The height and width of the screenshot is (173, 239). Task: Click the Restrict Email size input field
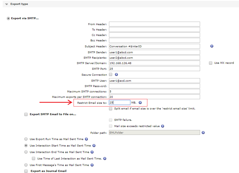tap(119, 103)
